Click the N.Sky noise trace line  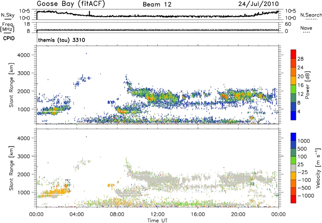click(157, 16)
